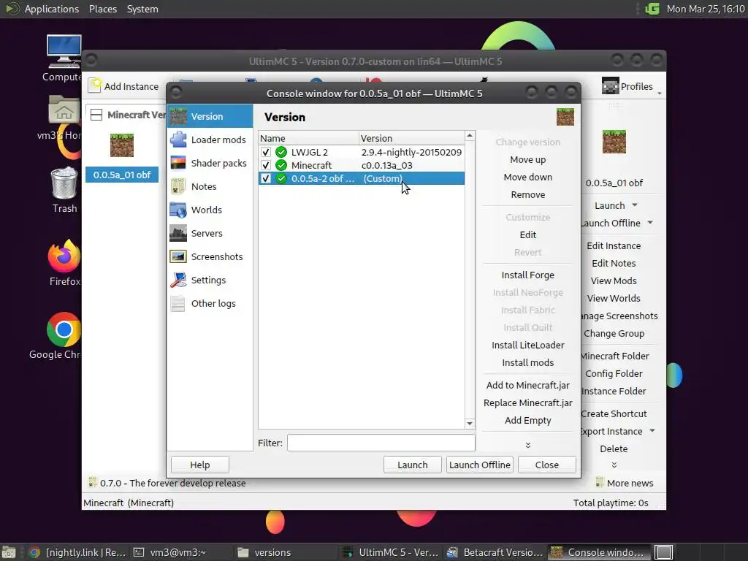Sort components by Version column header

click(x=411, y=138)
